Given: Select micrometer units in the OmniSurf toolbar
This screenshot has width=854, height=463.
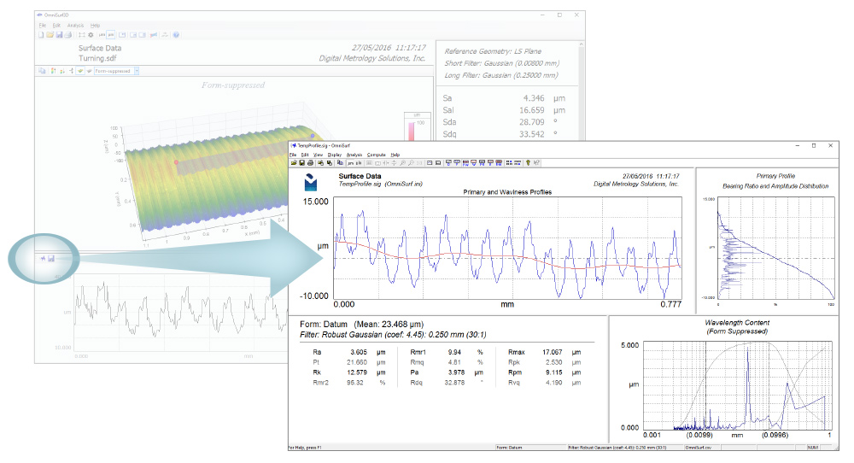Looking at the screenshot, I should (x=351, y=162).
